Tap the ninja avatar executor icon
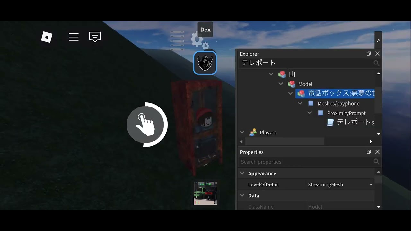 click(205, 63)
